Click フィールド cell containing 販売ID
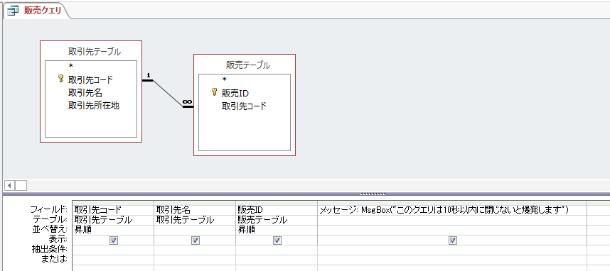The height and width of the screenshot is (271, 610). pos(277,210)
